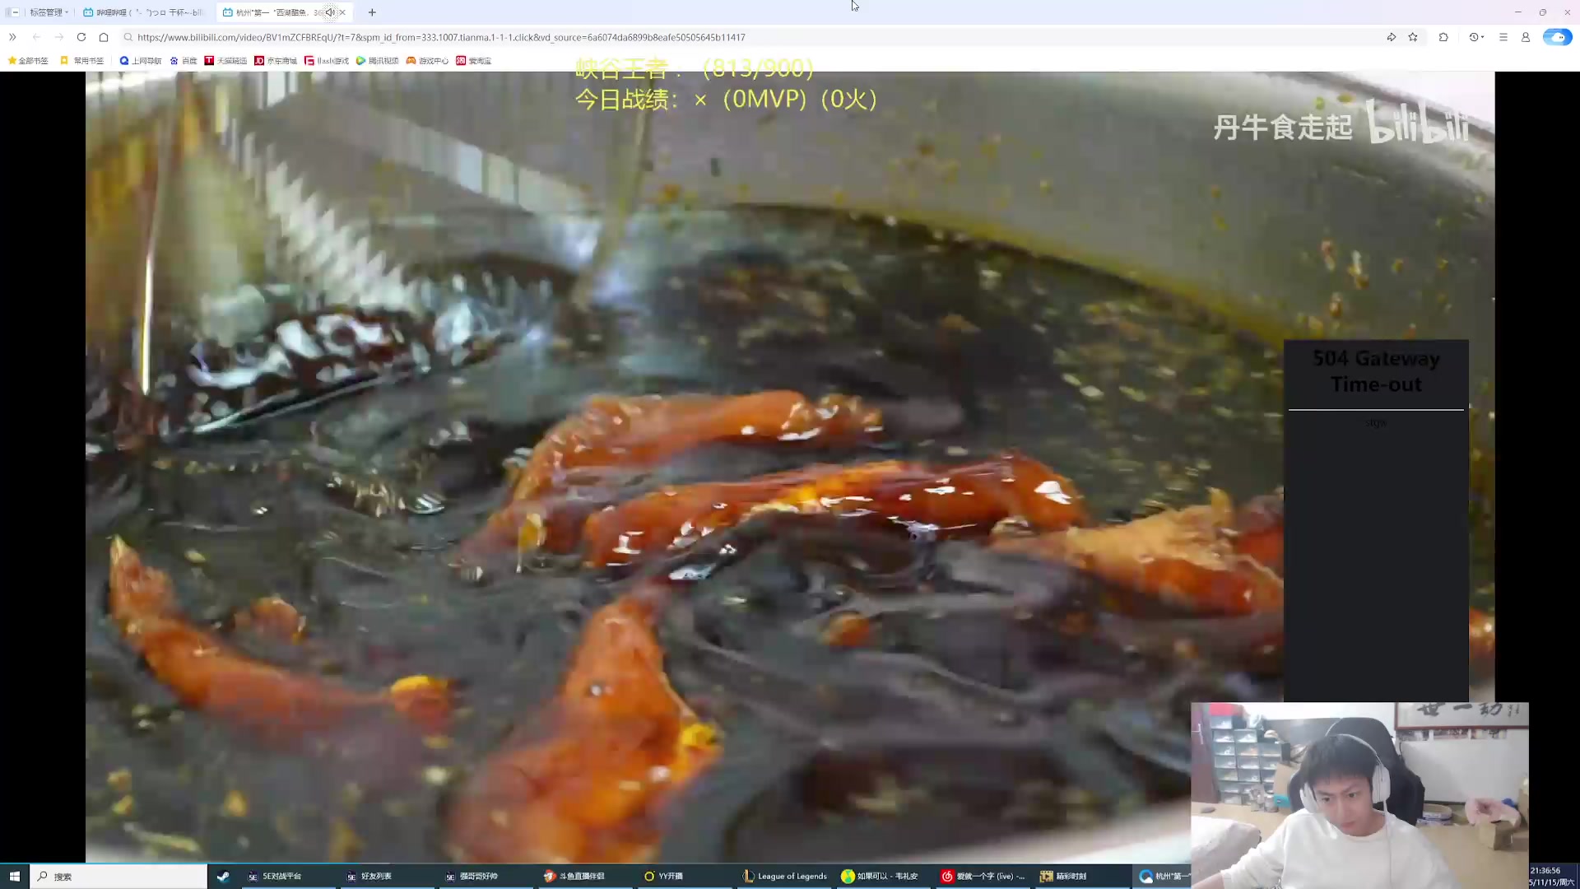Open the extensions puzzle icon
This screenshot has width=1580, height=889.
tap(1443, 37)
